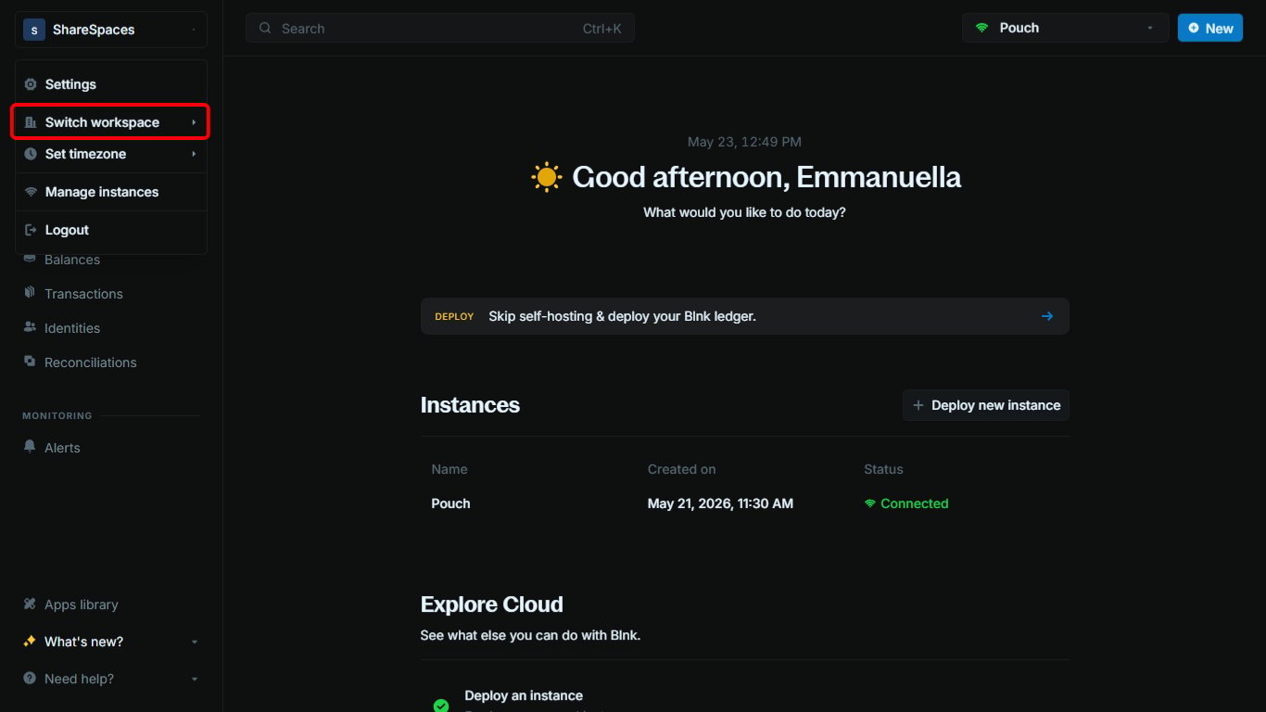Open the ShareSpaces workspace dropdown
1266x712 pixels.
(111, 30)
